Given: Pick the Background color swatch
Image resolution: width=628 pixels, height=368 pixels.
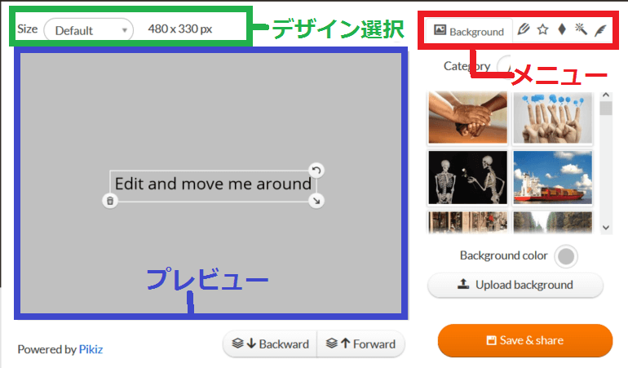Looking at the screenshot, I should [x=566, y=256].
